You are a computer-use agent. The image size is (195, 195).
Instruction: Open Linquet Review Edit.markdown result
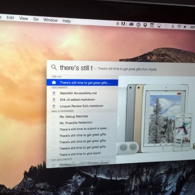pos(81,106)
